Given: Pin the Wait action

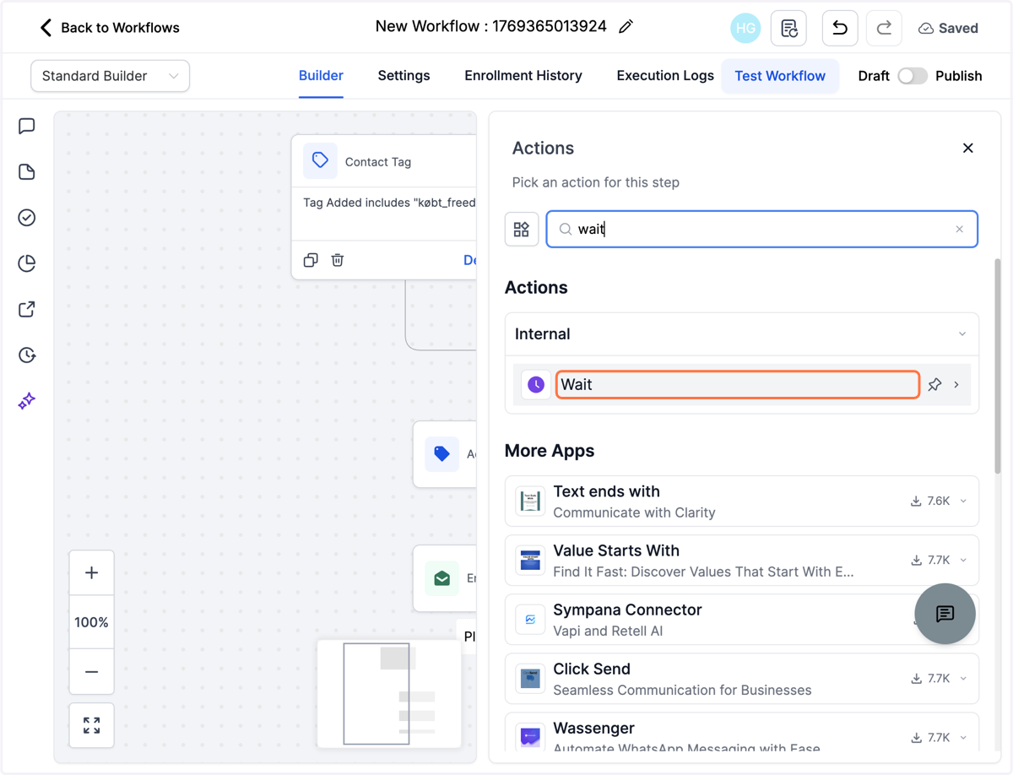Looking at the screenshot, I should (x=934, y=385).
